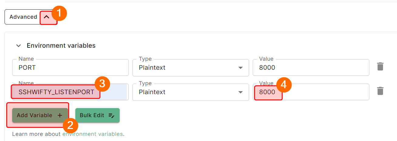Click the Advanced button label
Viewport: 397px width, 141px height.
click(x=23, y=17)
